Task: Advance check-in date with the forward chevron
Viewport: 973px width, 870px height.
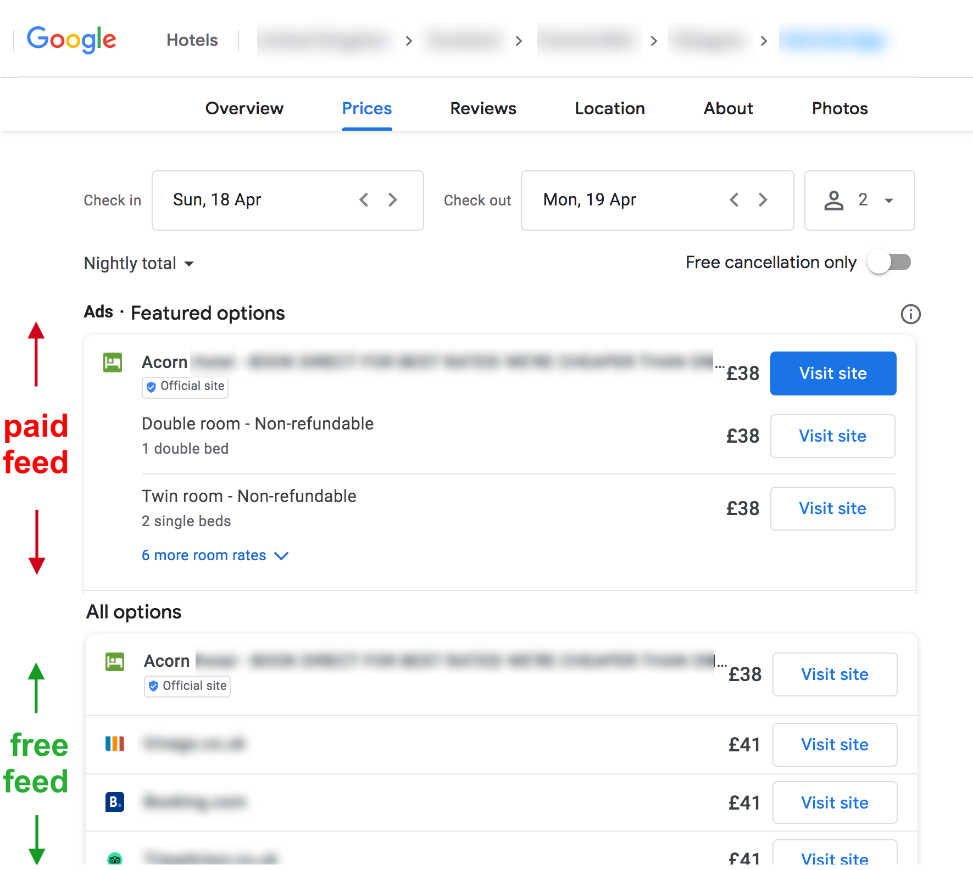Action: (x=392, y=200)
